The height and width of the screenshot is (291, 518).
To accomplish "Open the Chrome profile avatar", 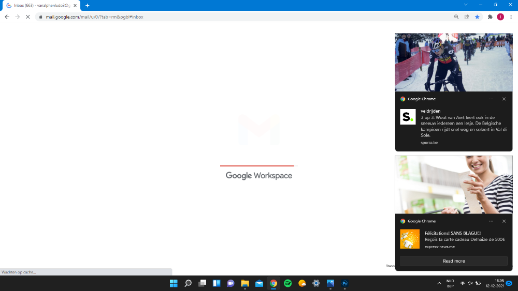I will tap(500, 17).
